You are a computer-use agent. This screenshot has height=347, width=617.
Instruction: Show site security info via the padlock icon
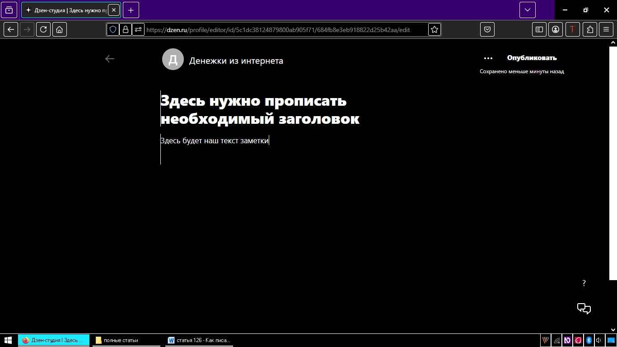pos(126,29)
